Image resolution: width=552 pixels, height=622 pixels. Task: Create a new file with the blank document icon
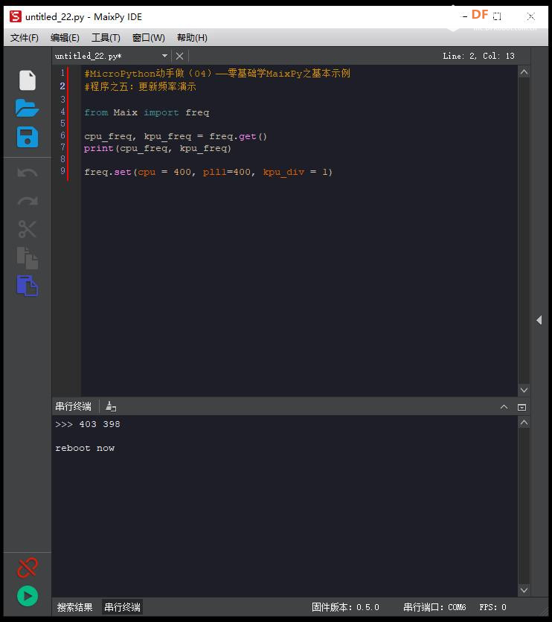(28, 80)
